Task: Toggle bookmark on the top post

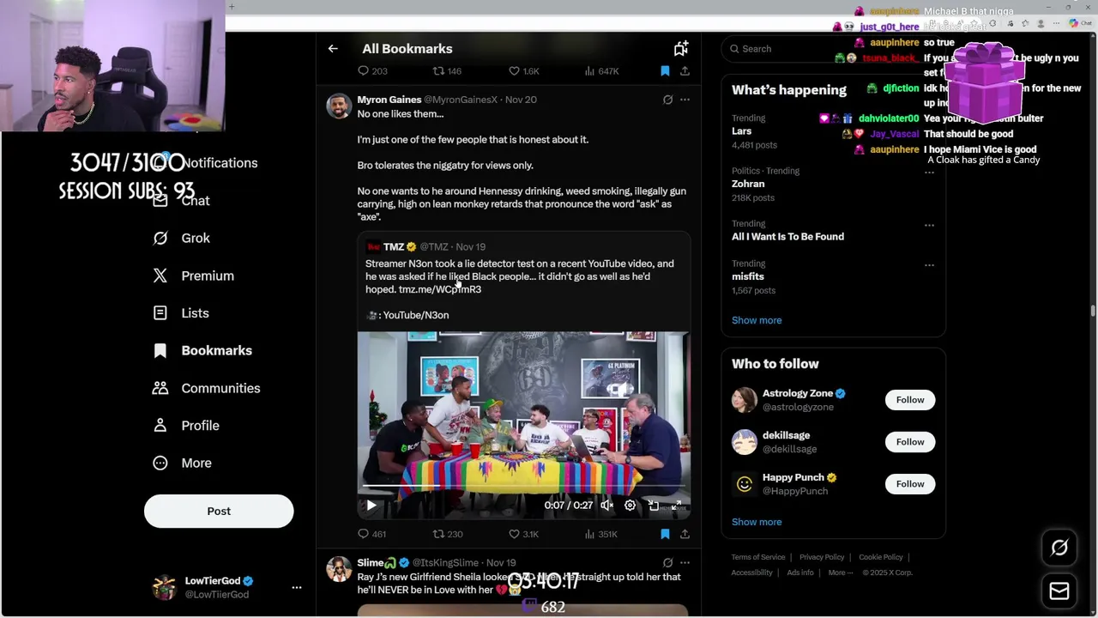Action: [x=665, y=71]
